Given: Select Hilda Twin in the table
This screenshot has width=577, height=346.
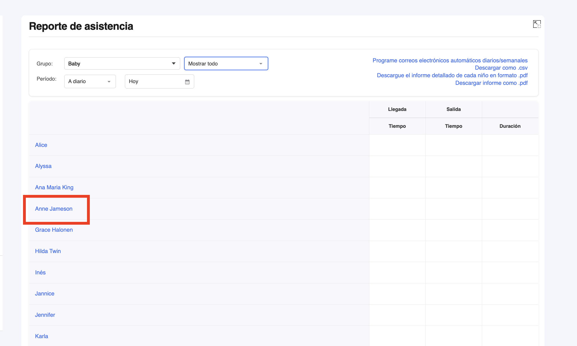Looking at the screenshot, I should (48, 251).
